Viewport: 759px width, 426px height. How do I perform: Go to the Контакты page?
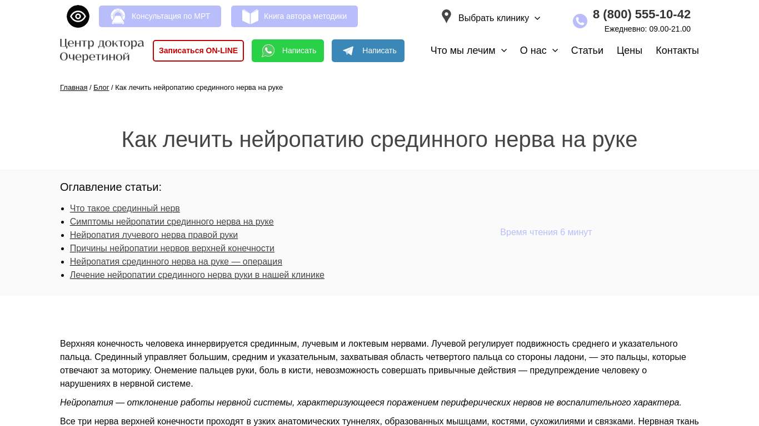pos(677,50)
